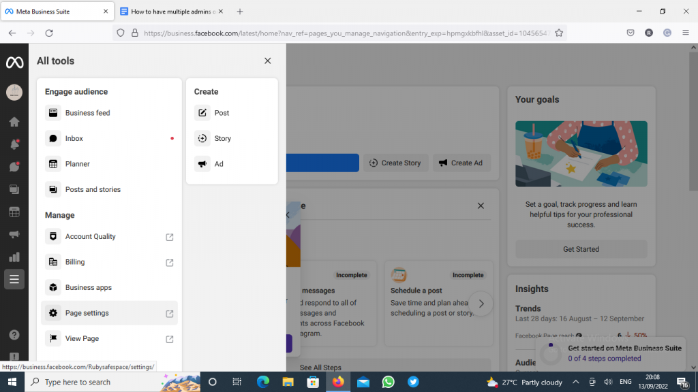Show hidden system tray icons
This screenshot has height=392, width=698.
pyautogui.click(x=575, y=382)
